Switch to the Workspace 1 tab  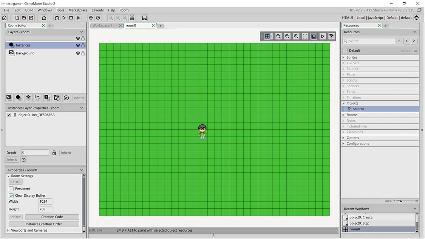(102, 26)
